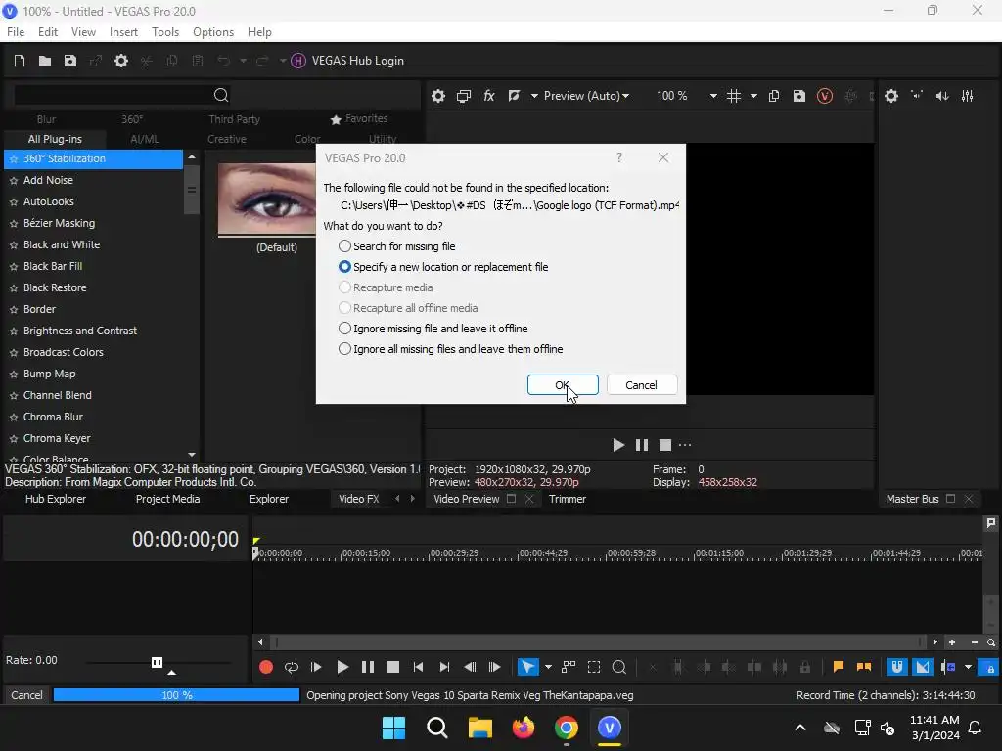1002x751 pixels.
Task: Open Master Bus audio properties gear
Action: tap(891, 96)
